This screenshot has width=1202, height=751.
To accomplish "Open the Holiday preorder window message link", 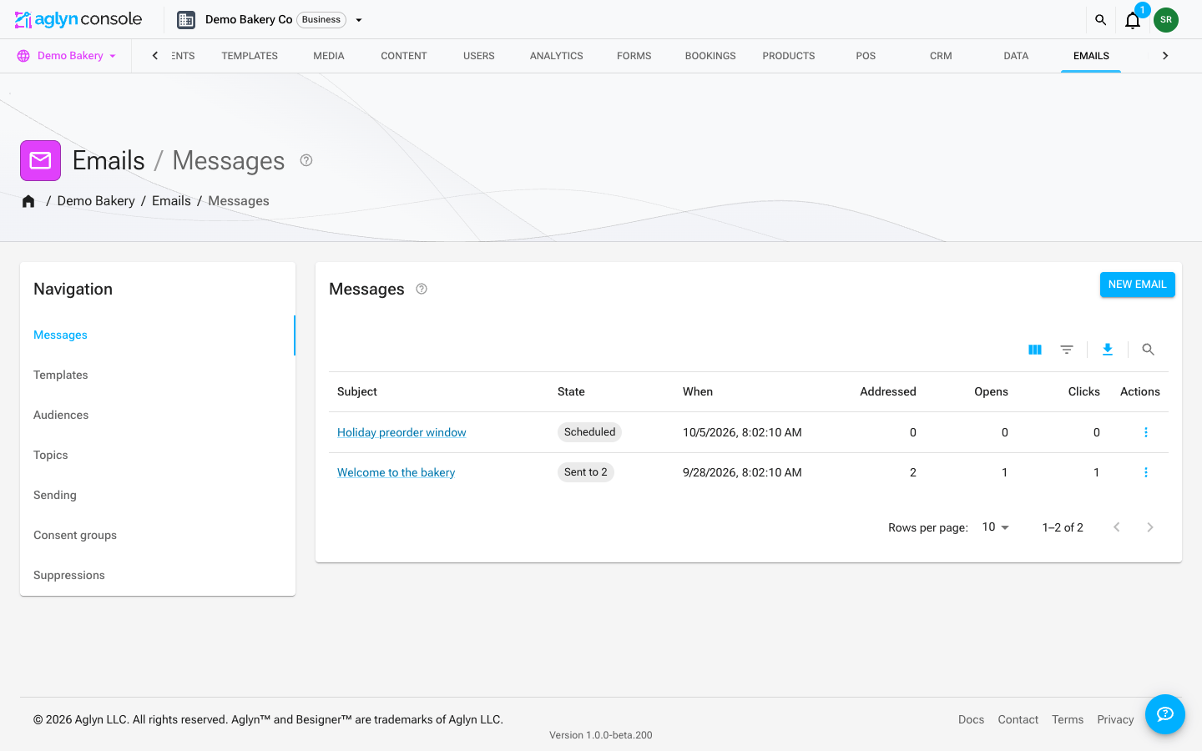I will point(402,432).
